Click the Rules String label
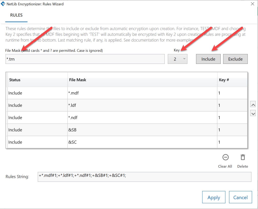This screenshot has width=258, height=209. pyautogui.click(x=17, y=177)
